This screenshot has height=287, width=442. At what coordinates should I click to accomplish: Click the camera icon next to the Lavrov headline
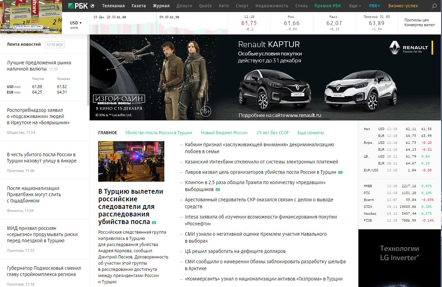click(x=340, y=172)
